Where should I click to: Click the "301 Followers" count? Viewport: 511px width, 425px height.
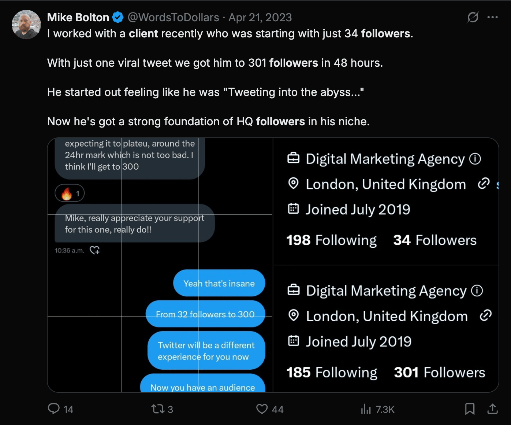click(x=439, y=373)
